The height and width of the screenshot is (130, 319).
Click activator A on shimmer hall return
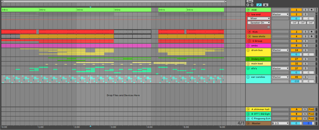click(x=296, y=109)
